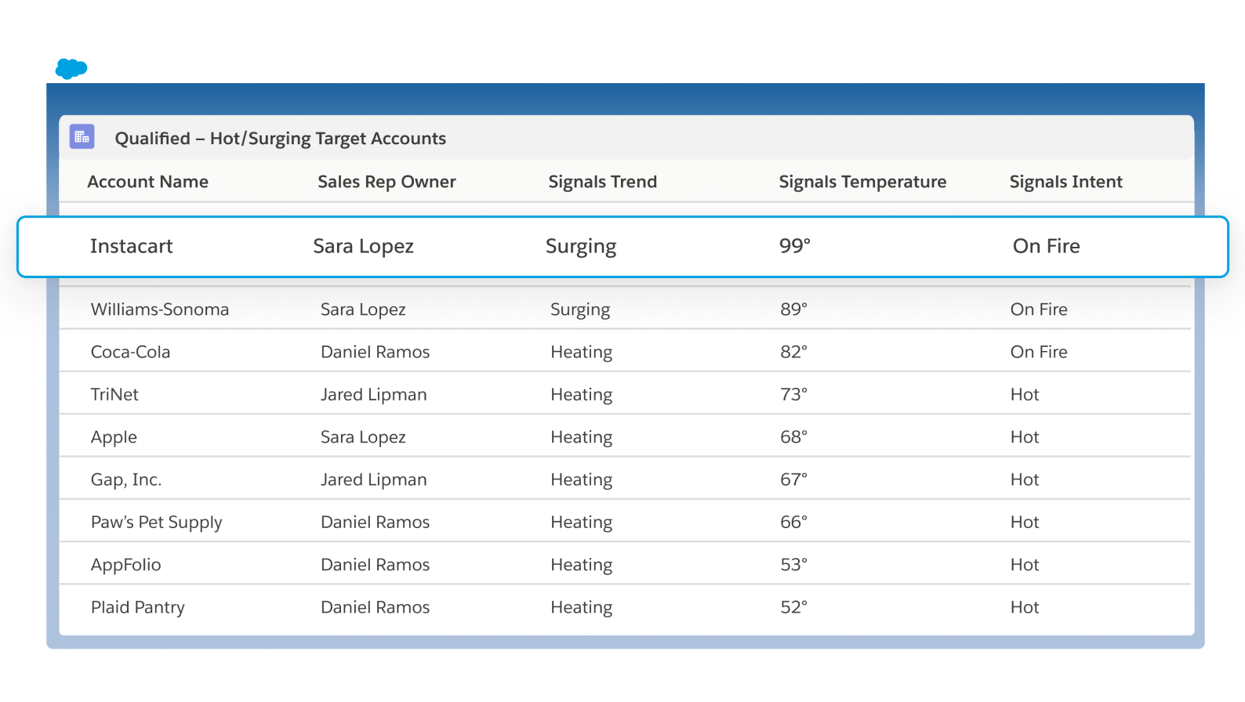
Task: Click On Fire intent in the Instacart row
Action: pos(1047,246)
